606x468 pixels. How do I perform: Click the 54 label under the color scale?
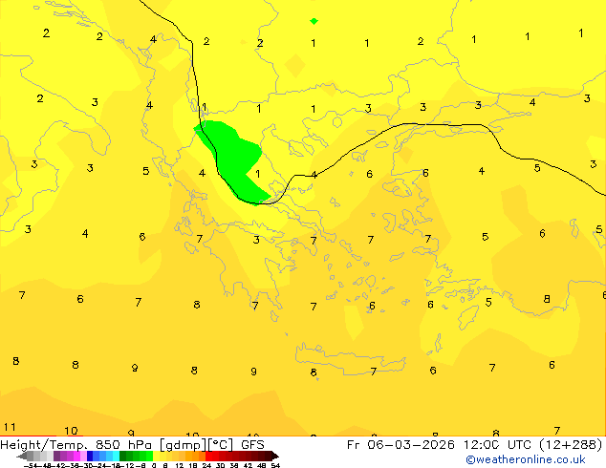tap(275, 465)
